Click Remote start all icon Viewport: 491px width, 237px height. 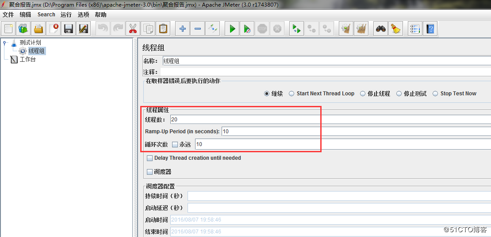296,29
